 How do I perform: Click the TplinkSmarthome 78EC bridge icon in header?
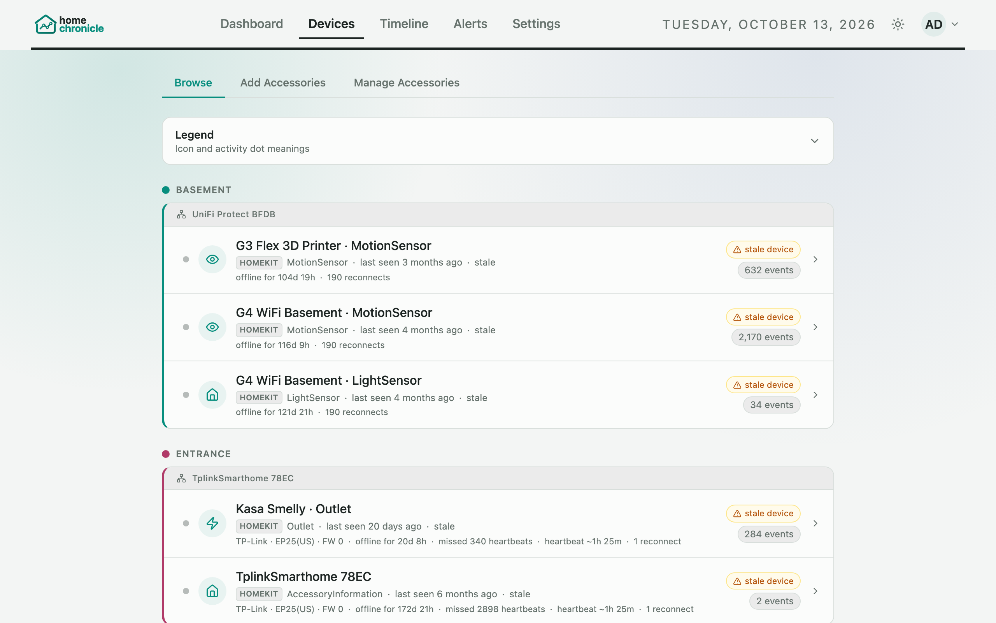point(181,479)
